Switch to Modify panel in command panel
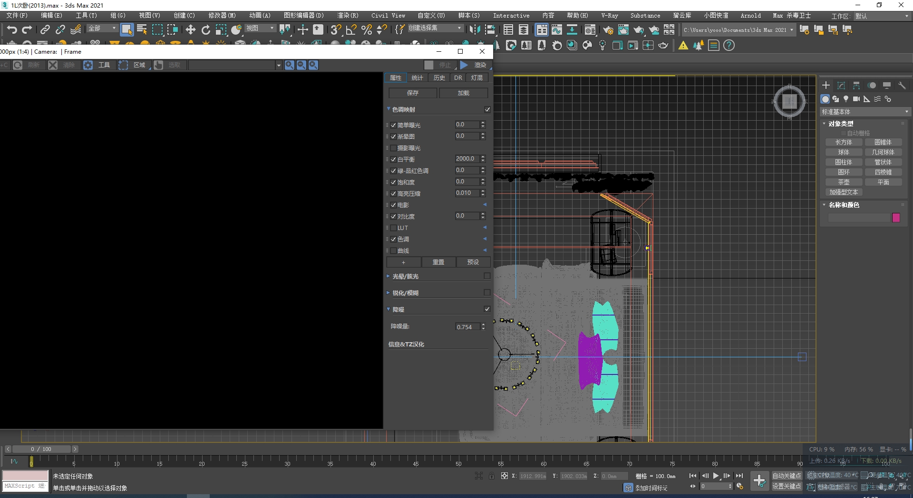Viewport: 913px width, 498px height. coord(841,86)
